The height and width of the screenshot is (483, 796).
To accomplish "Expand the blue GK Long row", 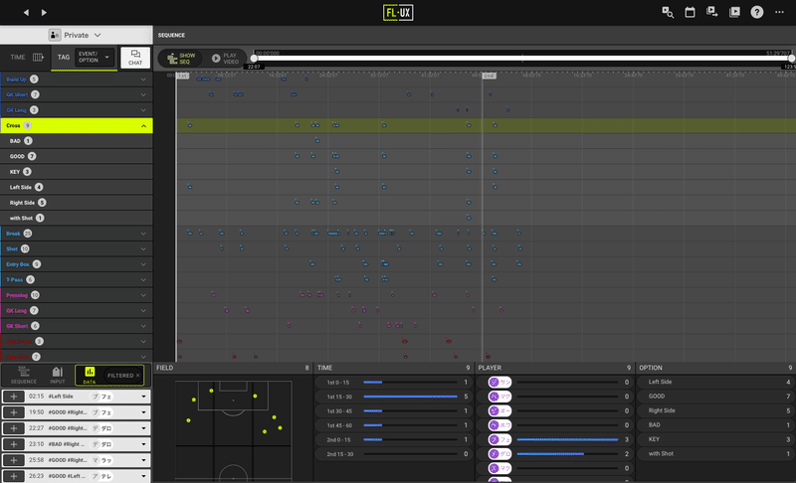I will click(143, 110).
